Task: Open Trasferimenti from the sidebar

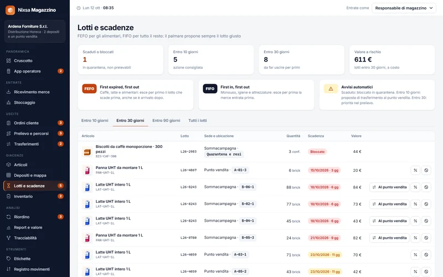Action: (35, 144)
